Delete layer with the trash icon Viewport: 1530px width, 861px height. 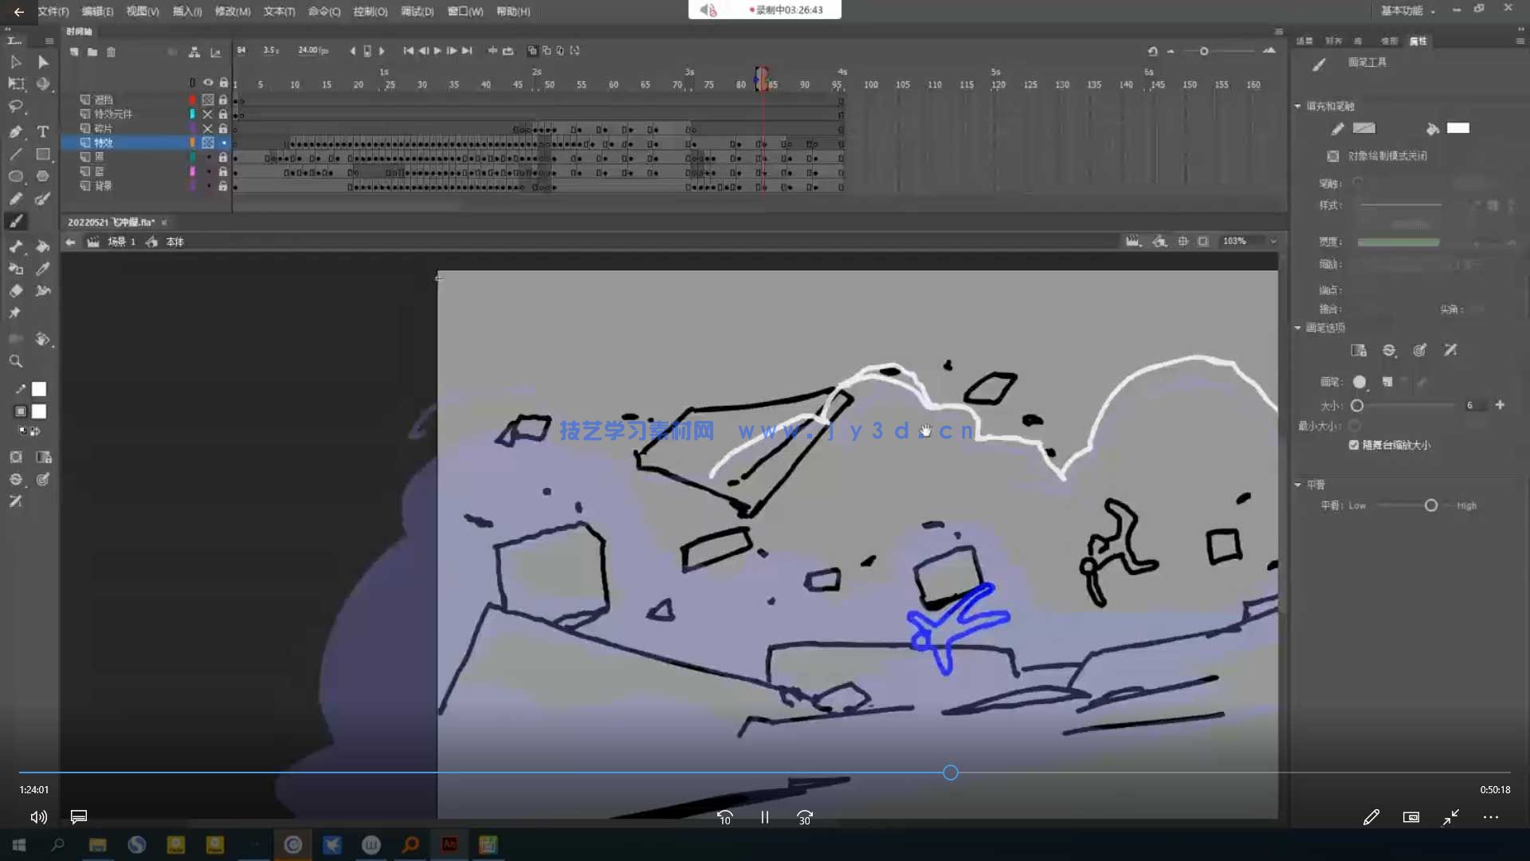111,52
